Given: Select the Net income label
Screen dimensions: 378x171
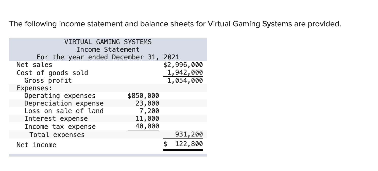Looking at the screenshot, I should tap(36, 145).
